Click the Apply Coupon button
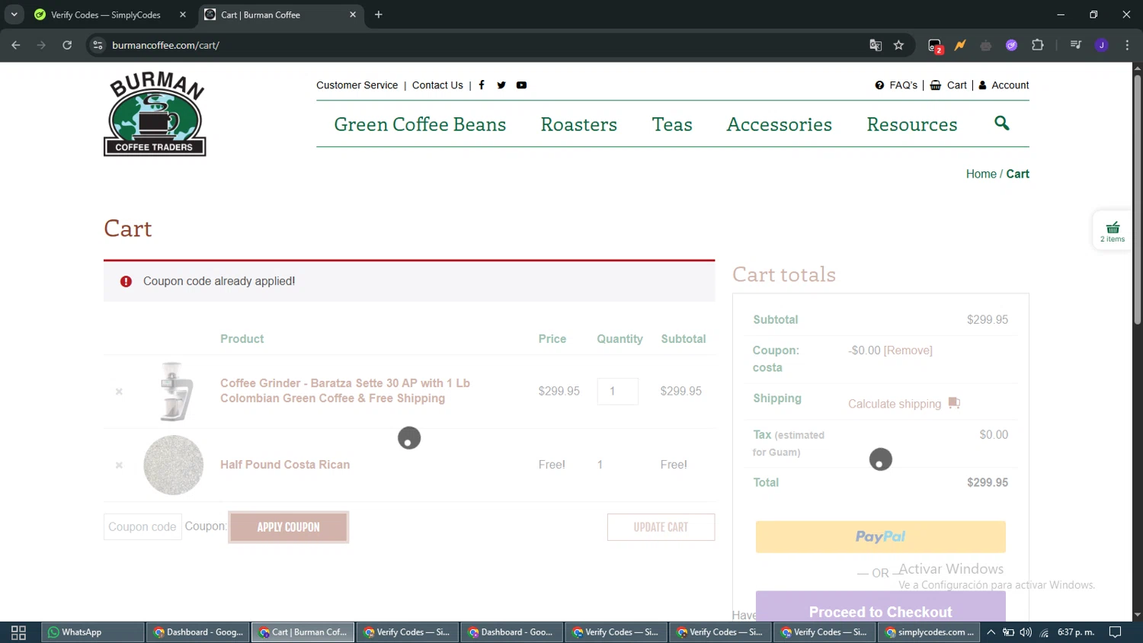Viewport: 1143px width, 643px height. (x=289, y=527)
